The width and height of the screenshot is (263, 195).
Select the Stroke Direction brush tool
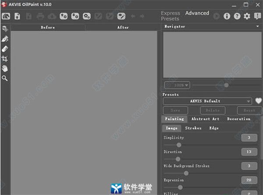click(5, 39)
